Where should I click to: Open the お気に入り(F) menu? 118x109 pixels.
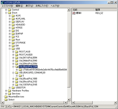coord(42,6)
